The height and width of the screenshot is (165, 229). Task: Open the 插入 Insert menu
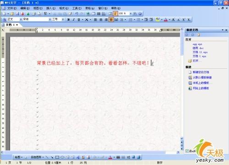tap(51, 8)
